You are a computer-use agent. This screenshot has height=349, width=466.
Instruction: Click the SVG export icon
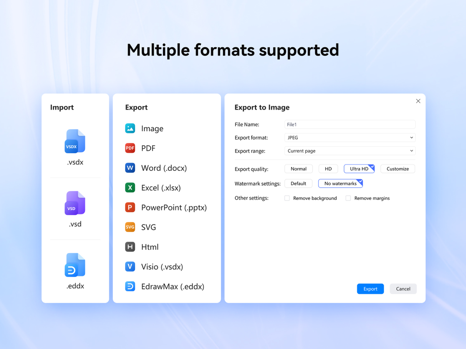point(131,227)
